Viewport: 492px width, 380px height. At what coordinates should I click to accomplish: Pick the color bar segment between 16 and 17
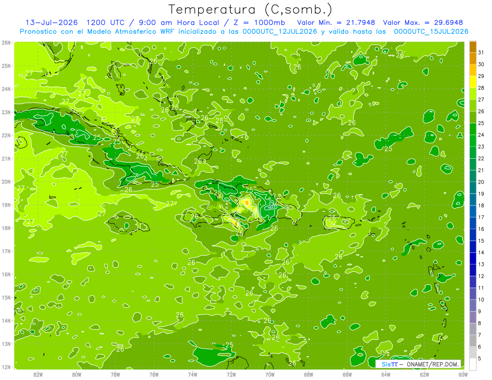click(472, 223)
